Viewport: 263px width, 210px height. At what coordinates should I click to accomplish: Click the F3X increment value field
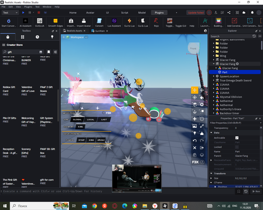point(80,127)
